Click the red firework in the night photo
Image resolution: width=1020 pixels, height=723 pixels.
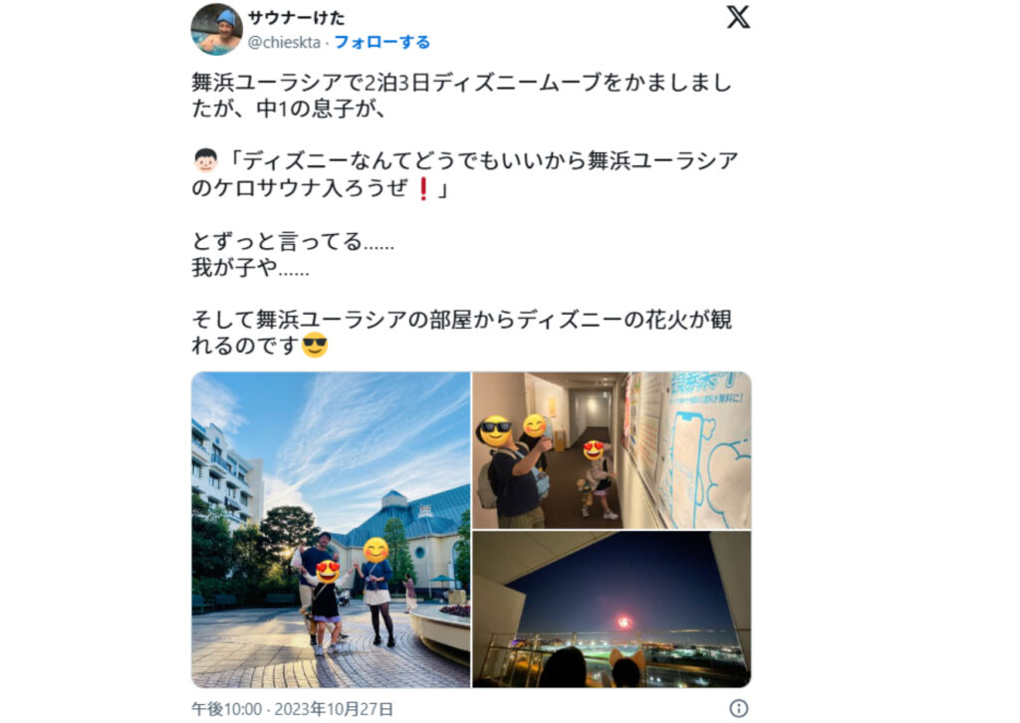pyautogui.click(x=624, y=622)
